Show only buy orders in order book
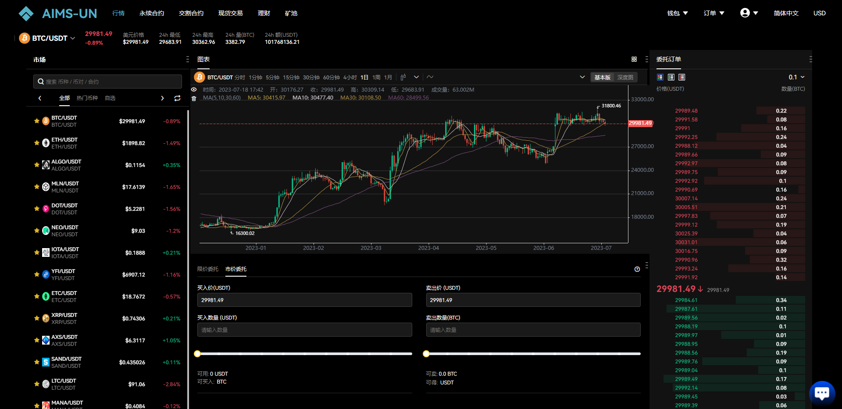 (671, 77)
